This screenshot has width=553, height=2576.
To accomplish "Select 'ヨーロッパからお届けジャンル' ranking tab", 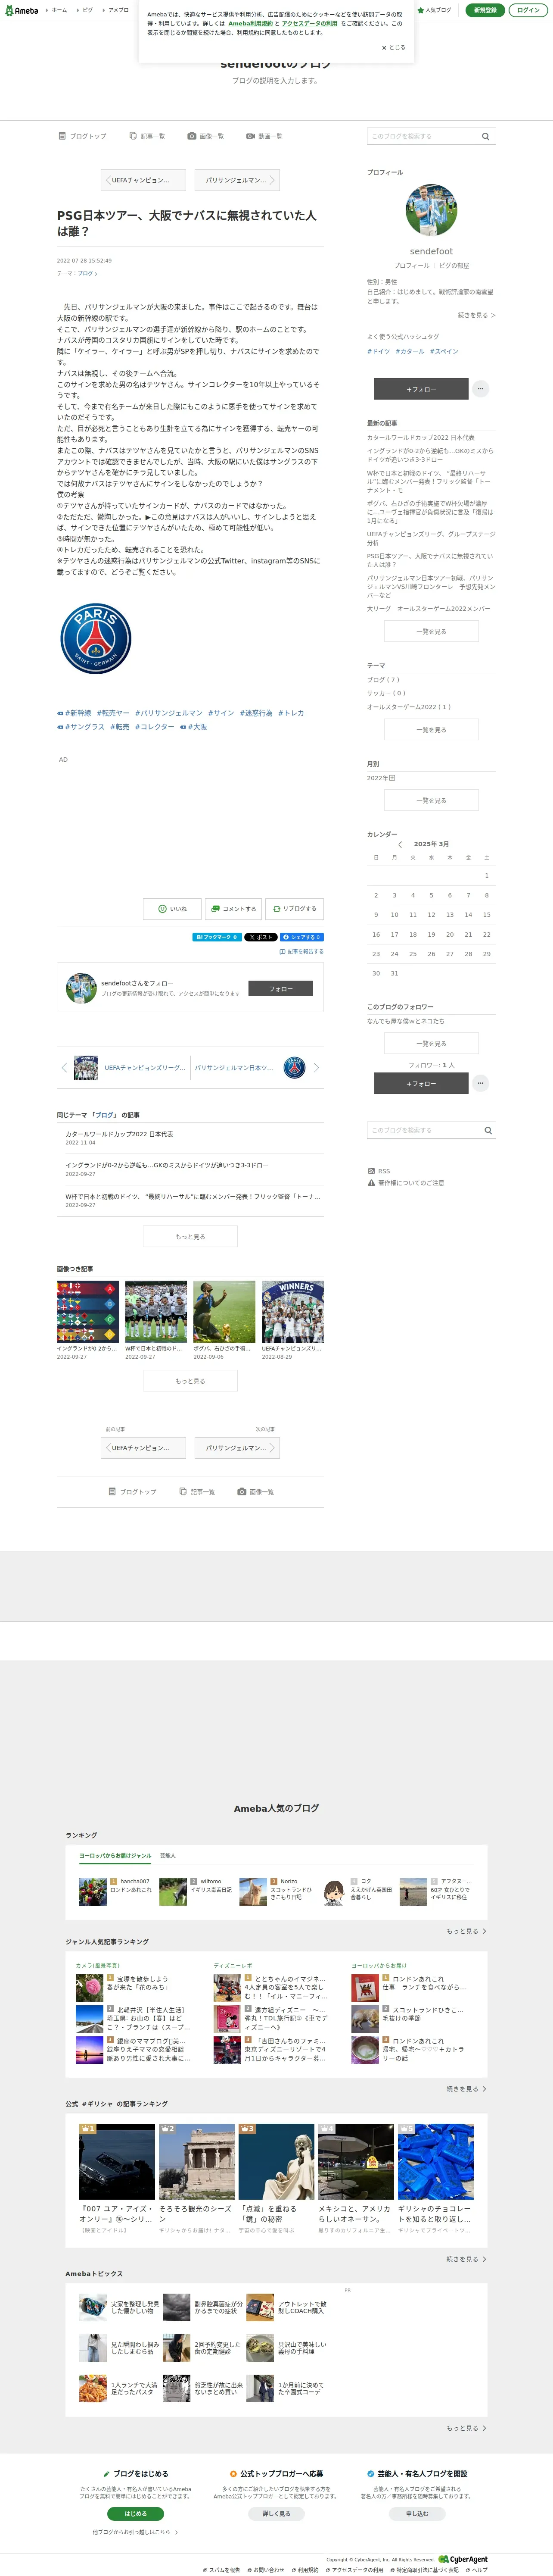I will (x=116, y=1856).
